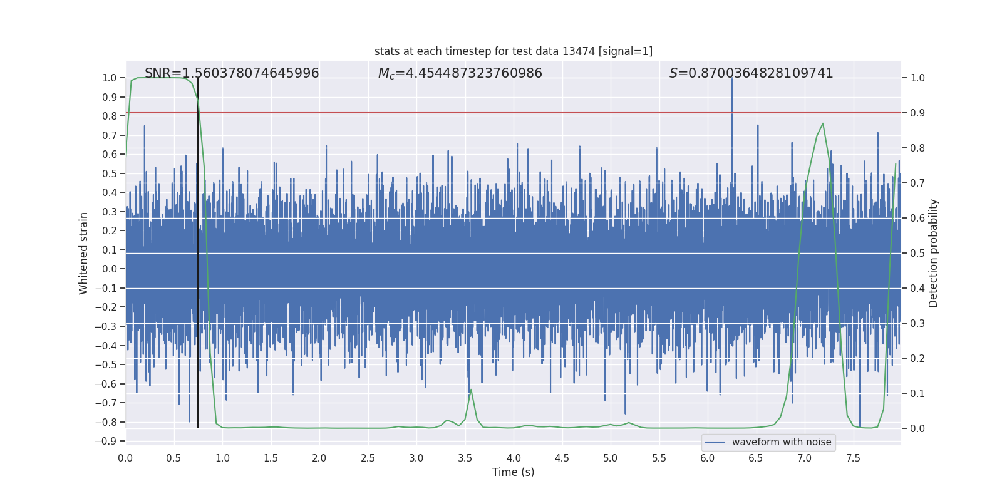Click the 0.5 tick on right probability axis
This screenshot has width=1002, height=501.
click(x=917, y=254)
